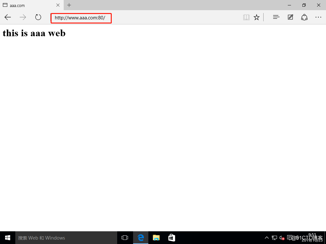
Task: Open the Hub lines icon
Action: [x=276, y=17]
